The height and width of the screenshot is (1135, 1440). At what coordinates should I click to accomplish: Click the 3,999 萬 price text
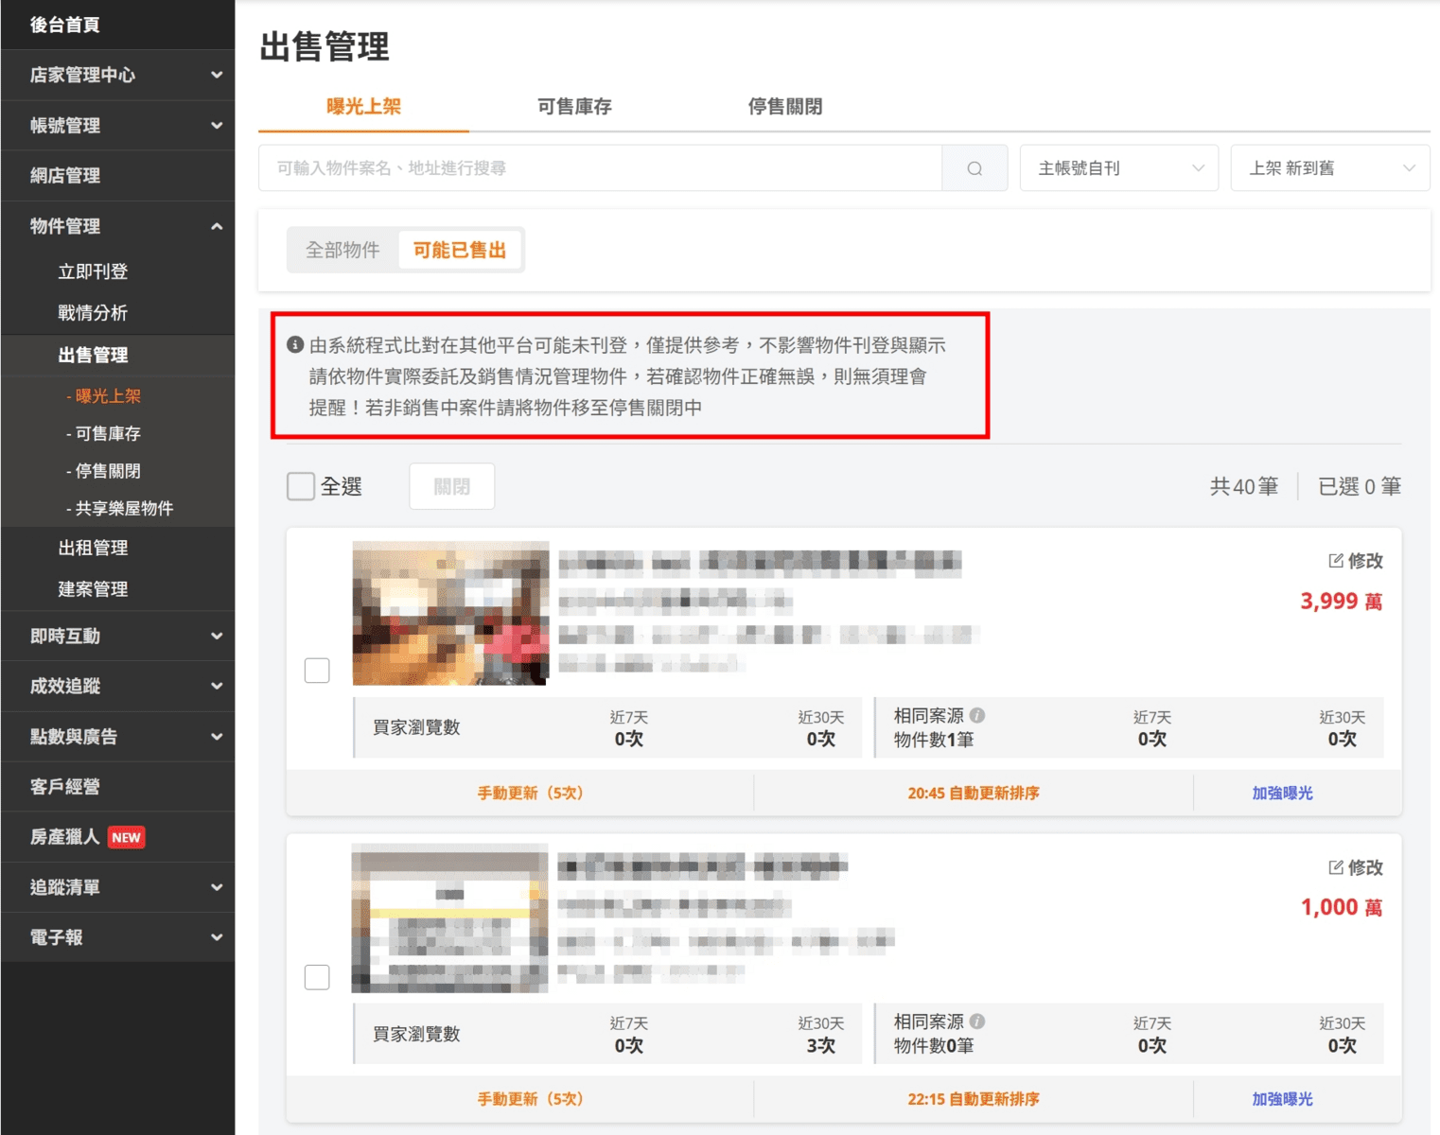coord(1341,602)
